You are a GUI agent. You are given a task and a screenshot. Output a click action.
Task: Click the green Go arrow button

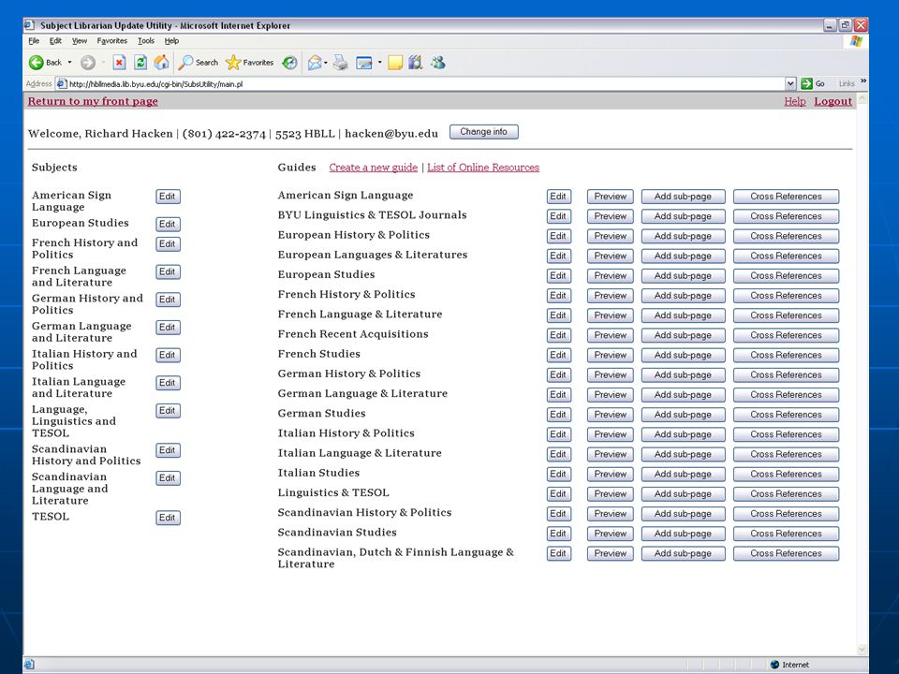pyautogui.click(x=806, y=83)
